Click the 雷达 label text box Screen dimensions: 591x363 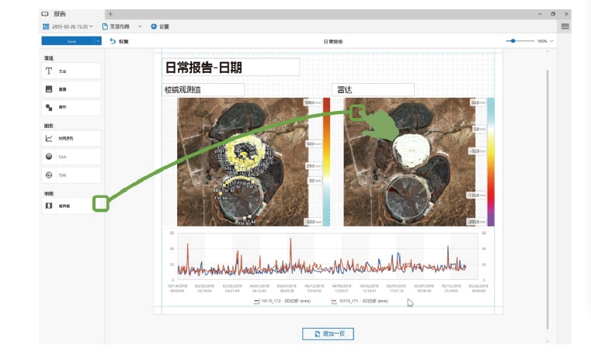[373, 90]
